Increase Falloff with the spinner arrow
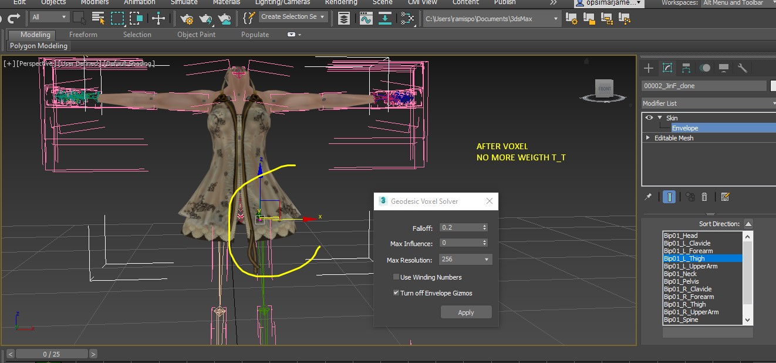The image size is (776, 363). 484,225
